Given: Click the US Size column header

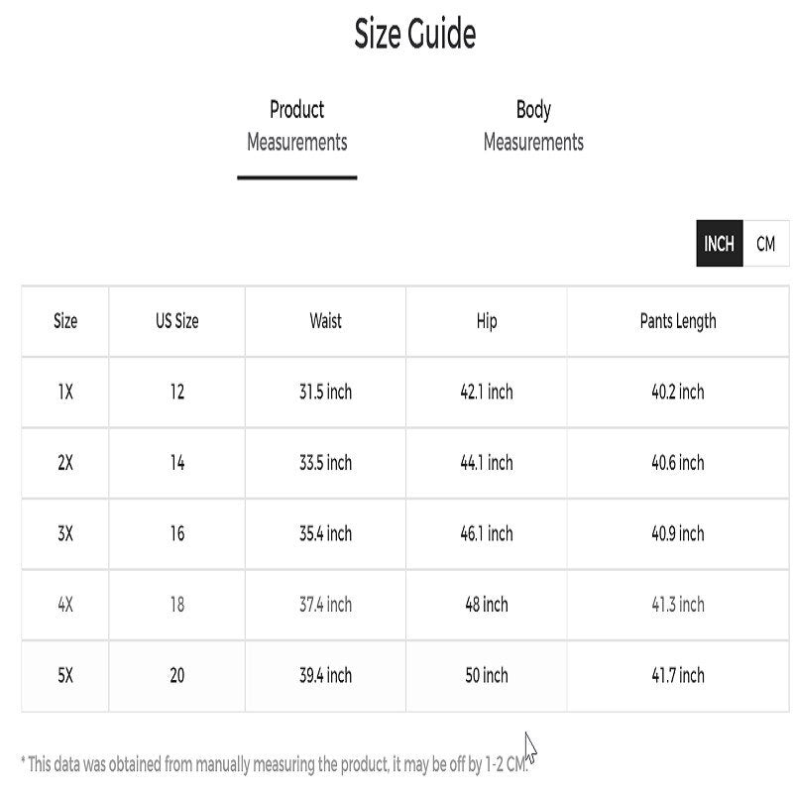Looking at the screenshot, I should [x=176, y=321].
